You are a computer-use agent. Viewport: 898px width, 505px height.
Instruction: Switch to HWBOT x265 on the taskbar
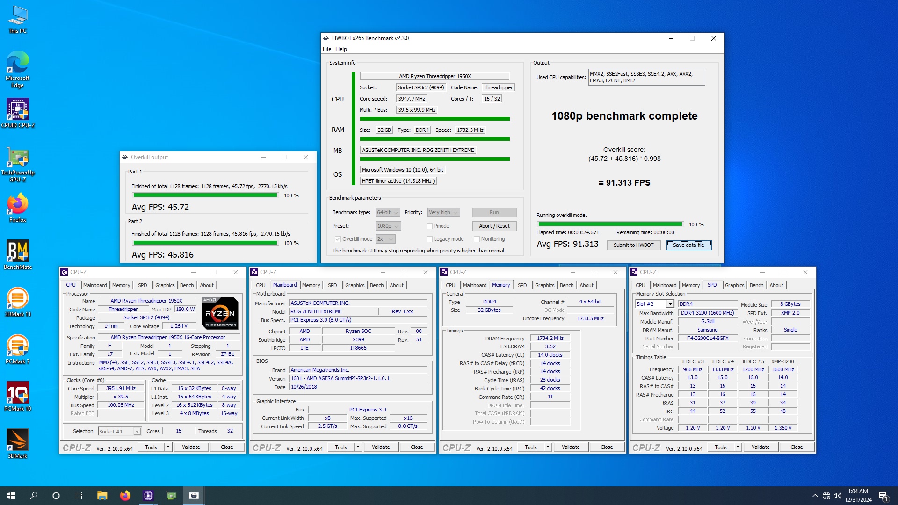194,496
